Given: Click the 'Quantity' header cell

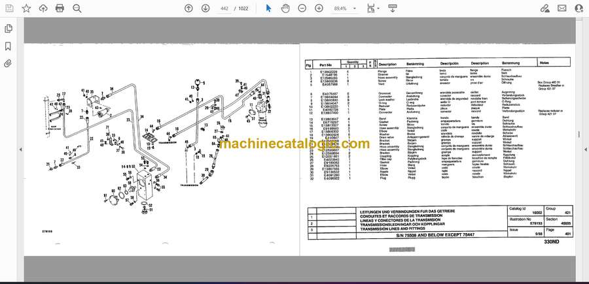Looking at the screenshot, I should pos(353,62).
